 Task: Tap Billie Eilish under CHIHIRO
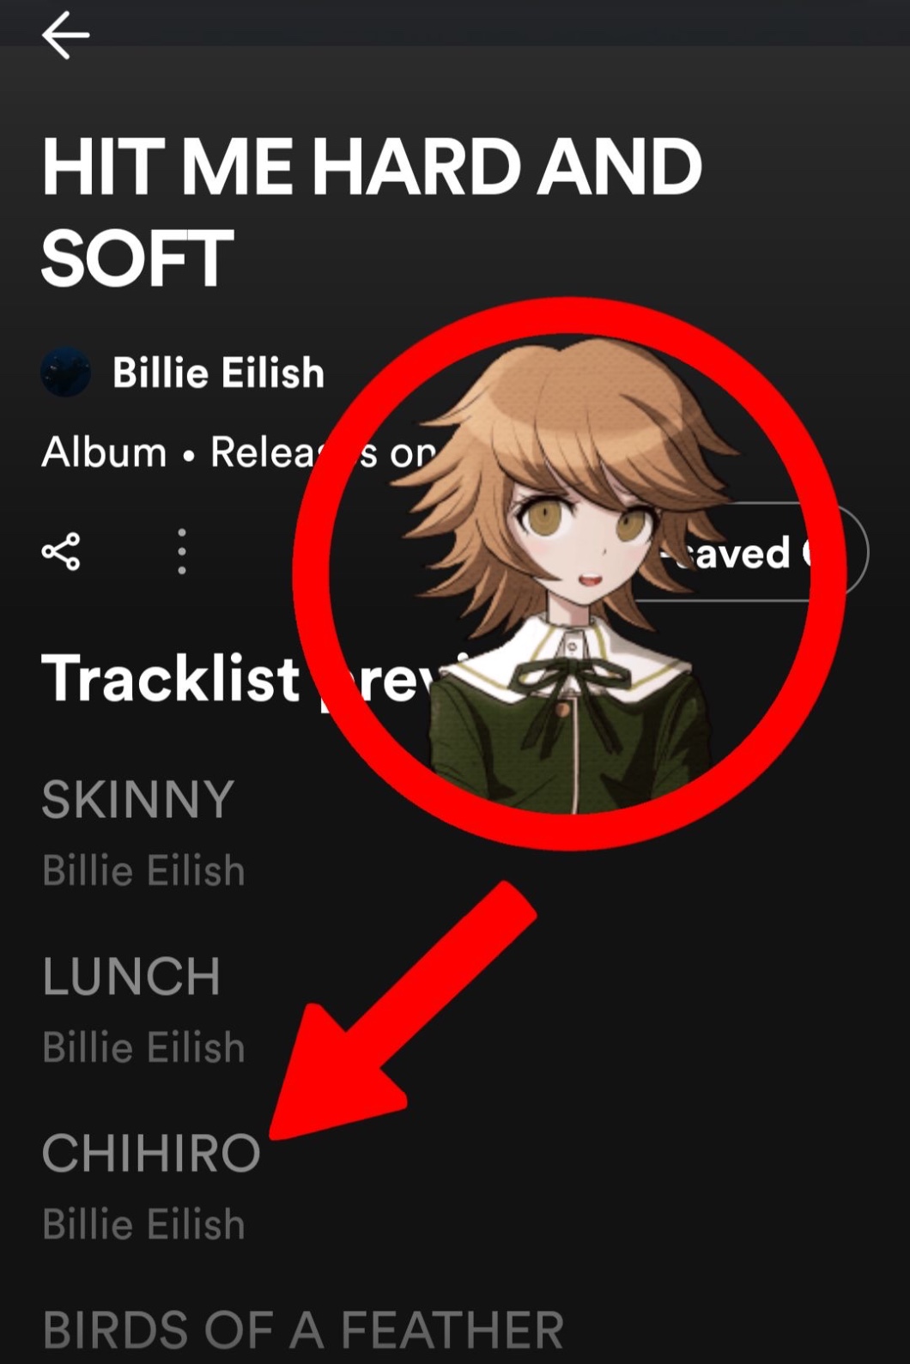click(143, 1224)
